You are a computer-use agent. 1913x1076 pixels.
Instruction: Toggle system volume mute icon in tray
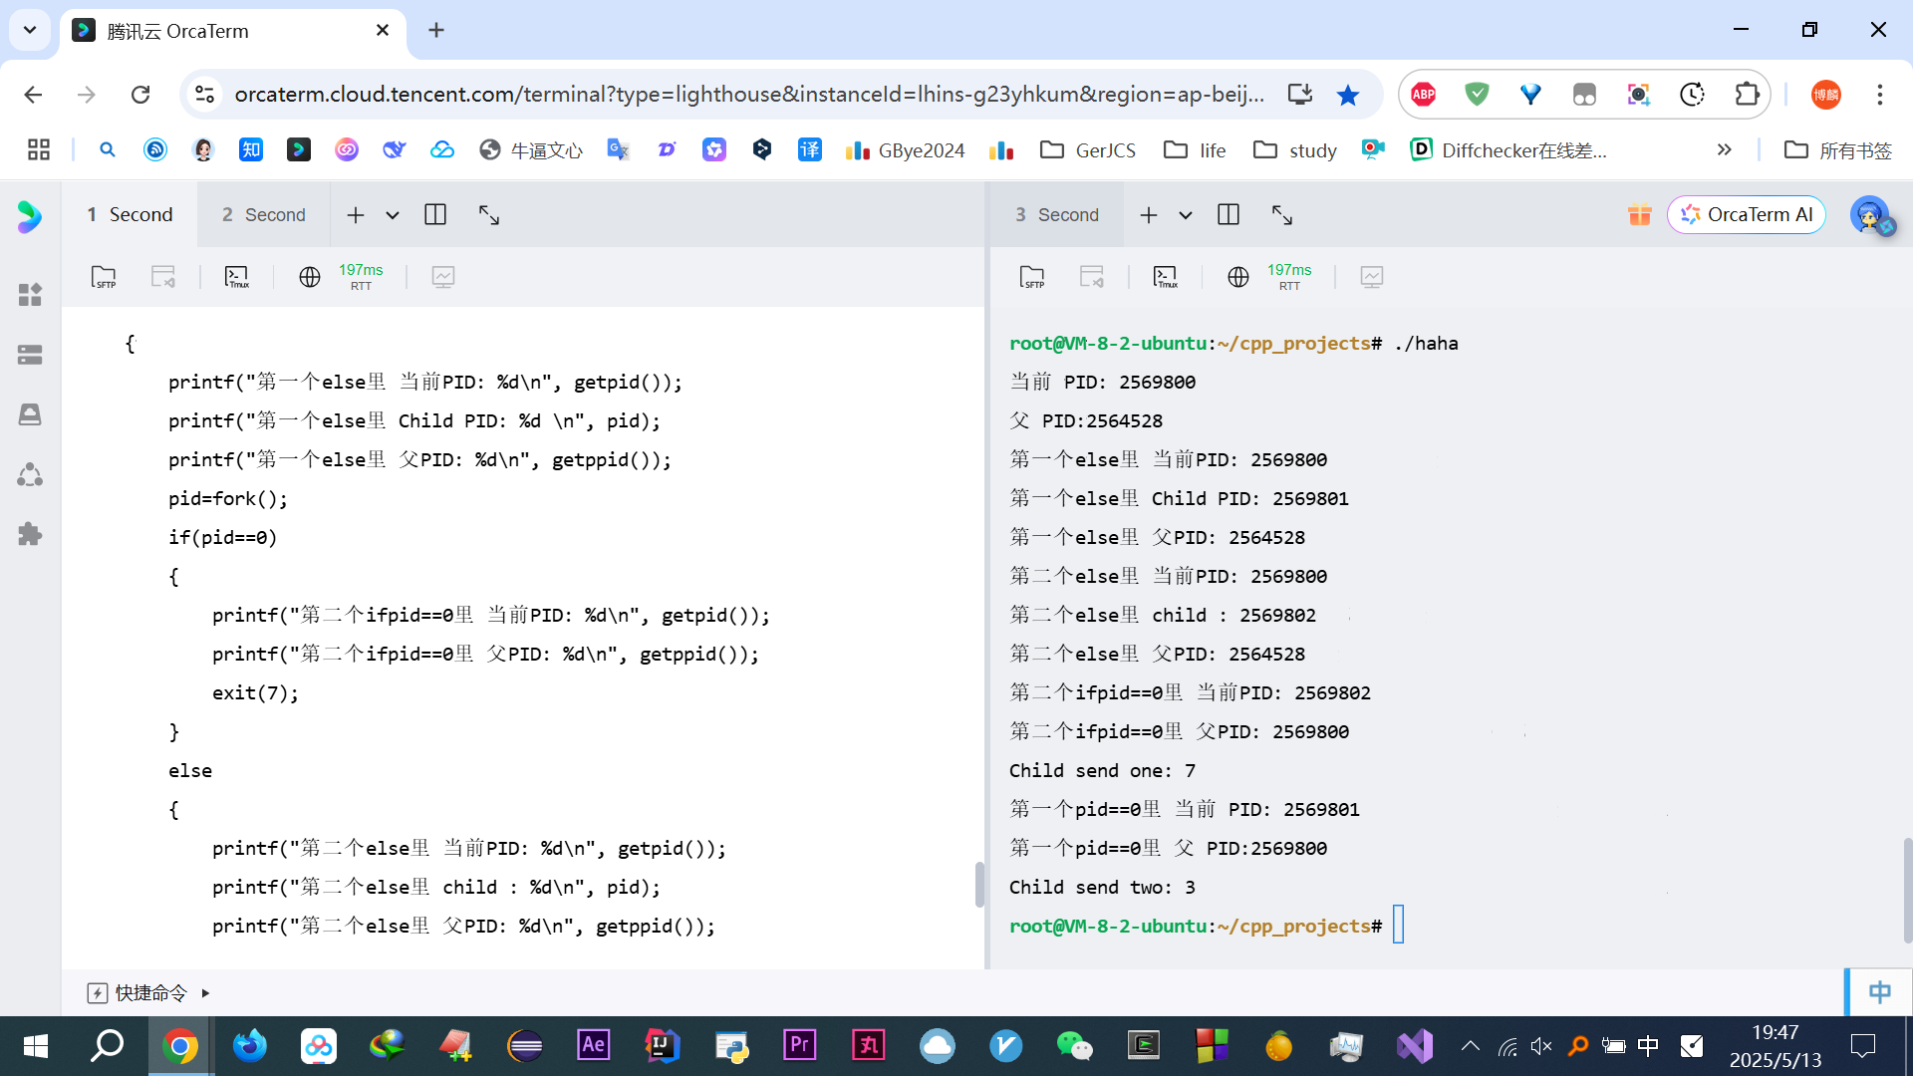click(x=1541, y=1046)
